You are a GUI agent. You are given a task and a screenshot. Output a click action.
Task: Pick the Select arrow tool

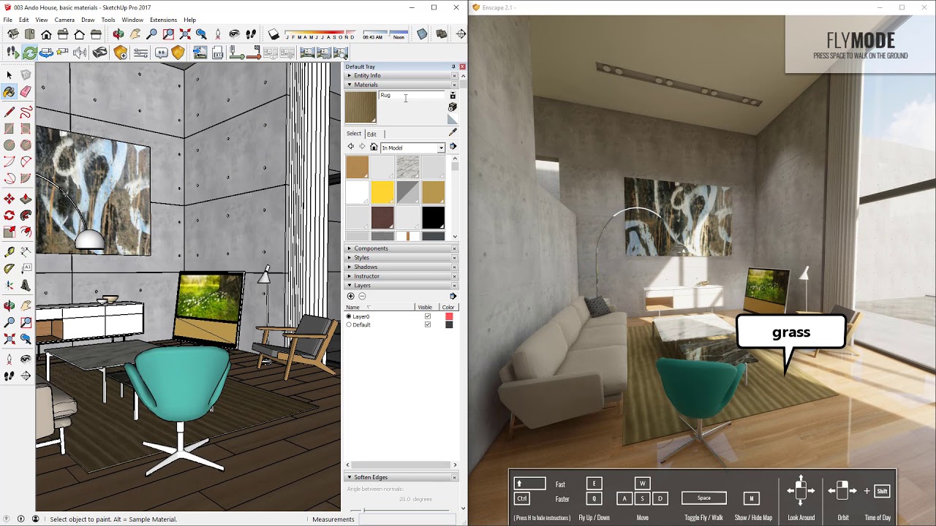9,74
